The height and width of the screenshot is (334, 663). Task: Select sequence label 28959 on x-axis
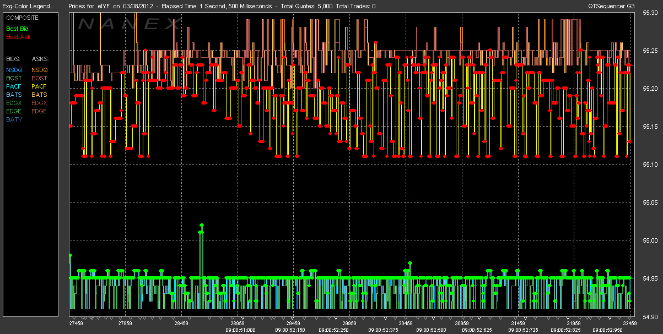238,324
